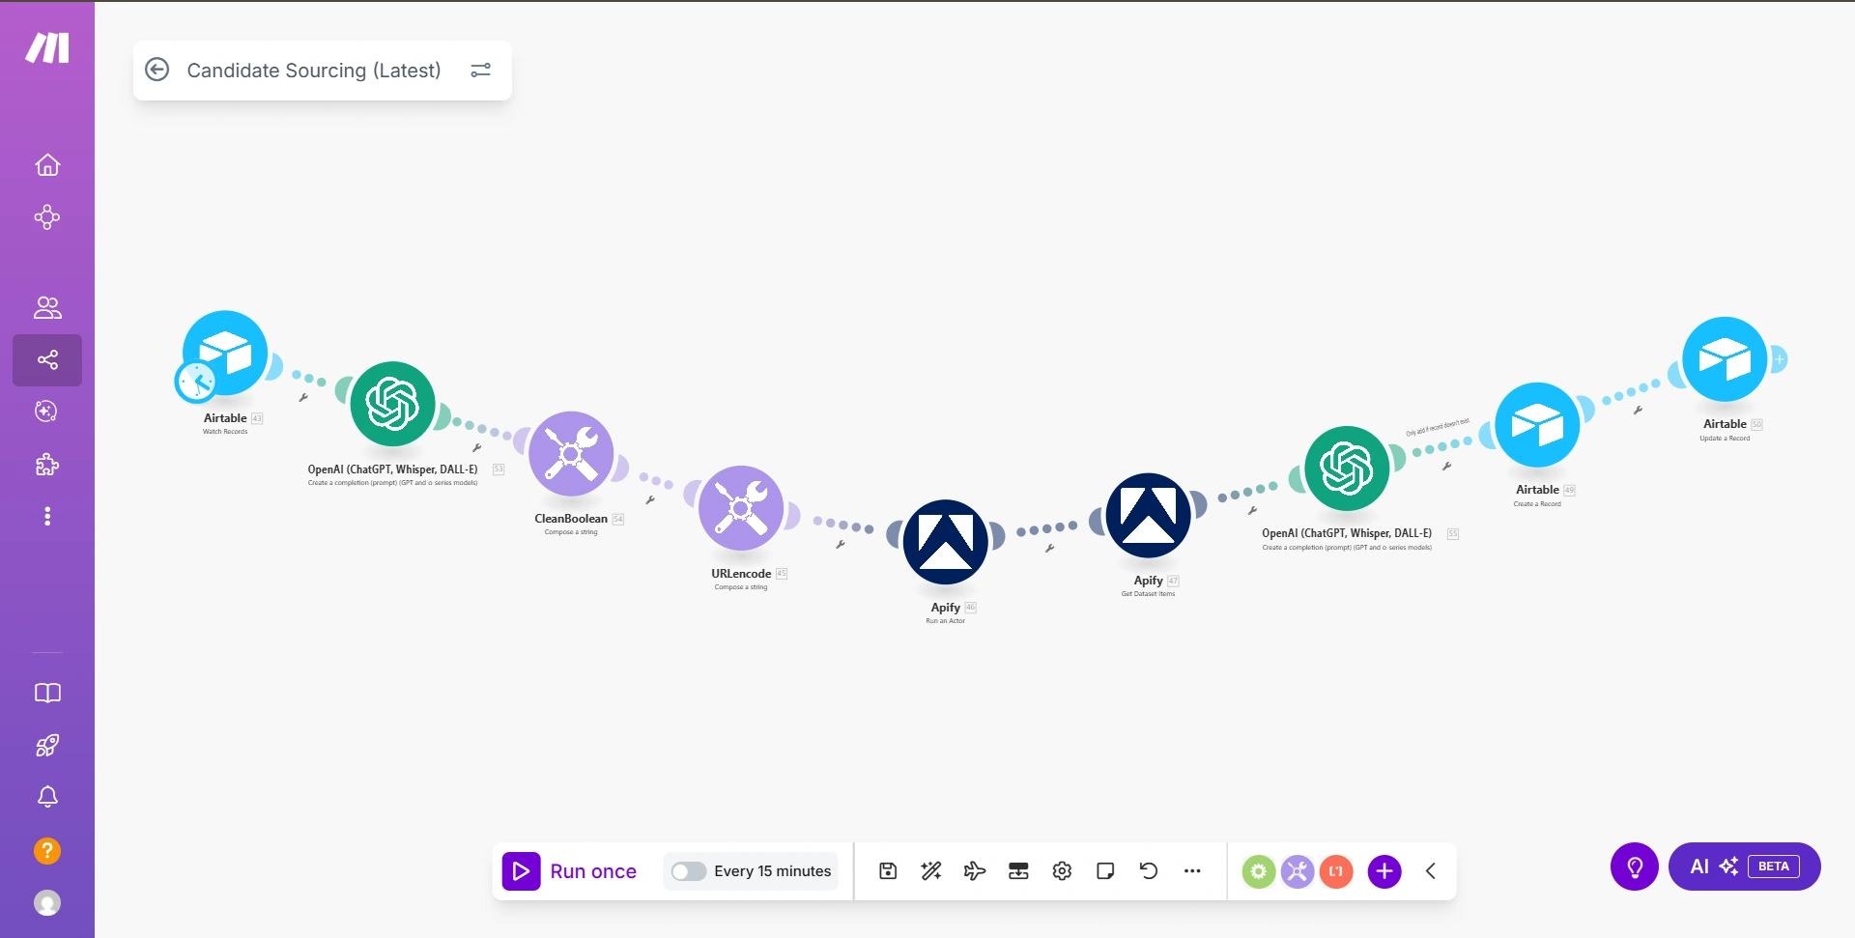Open the Notes icon in bottom toolbar

tap(1105, 871)
